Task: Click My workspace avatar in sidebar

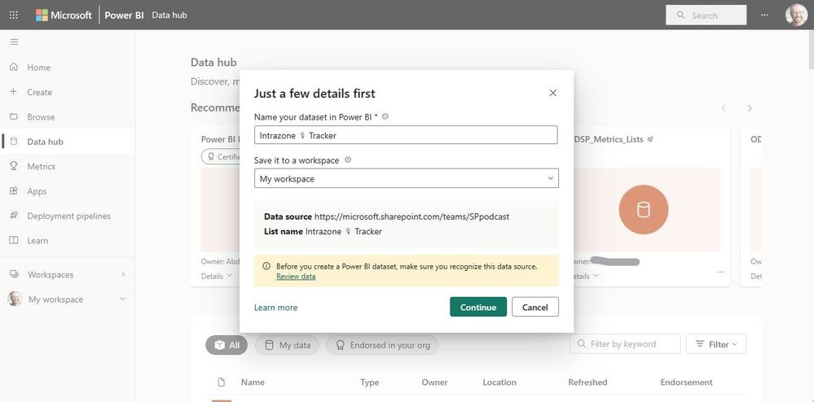Action: coord(15,299)
